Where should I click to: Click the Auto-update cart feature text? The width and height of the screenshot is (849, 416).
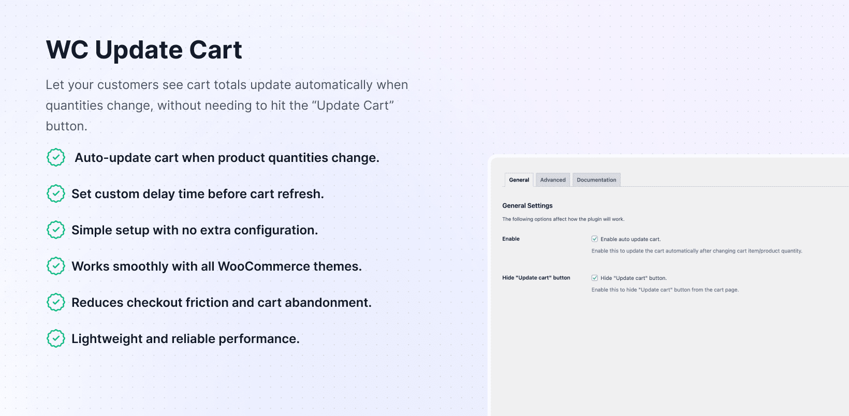pos(227,158)
